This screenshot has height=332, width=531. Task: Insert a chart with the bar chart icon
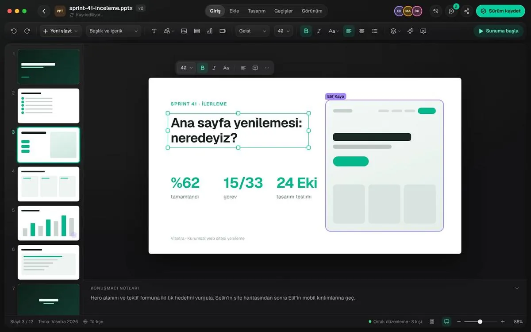[x=210, y=31]
